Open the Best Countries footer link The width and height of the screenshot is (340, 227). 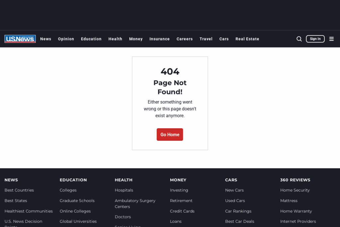pos(19,190)
